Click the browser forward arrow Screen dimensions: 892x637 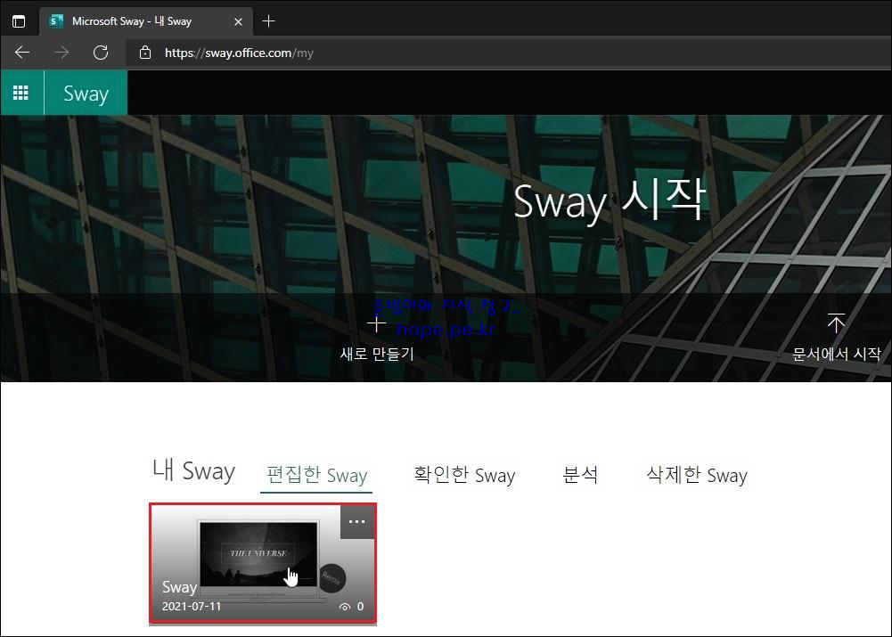[61, 53]
